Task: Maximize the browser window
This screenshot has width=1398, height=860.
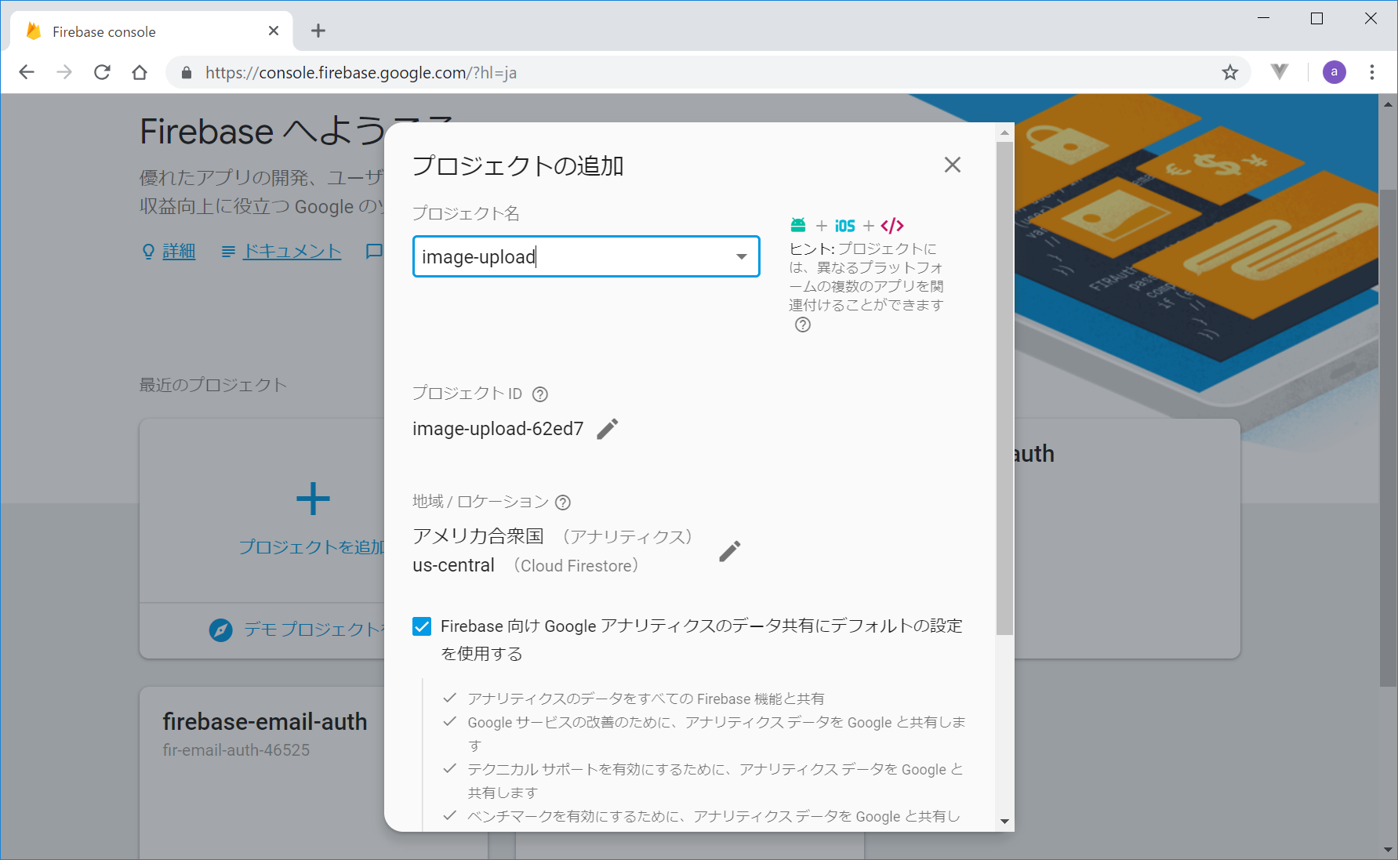Action: pos(1316,18)
